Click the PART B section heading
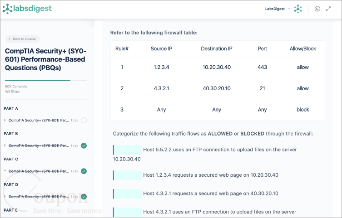The height and width of the screenshot is (218, 342). click(11, 134)
